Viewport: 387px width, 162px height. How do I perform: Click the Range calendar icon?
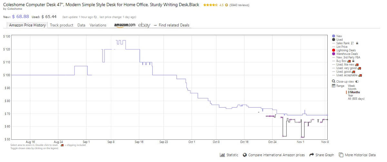point(334,86)
